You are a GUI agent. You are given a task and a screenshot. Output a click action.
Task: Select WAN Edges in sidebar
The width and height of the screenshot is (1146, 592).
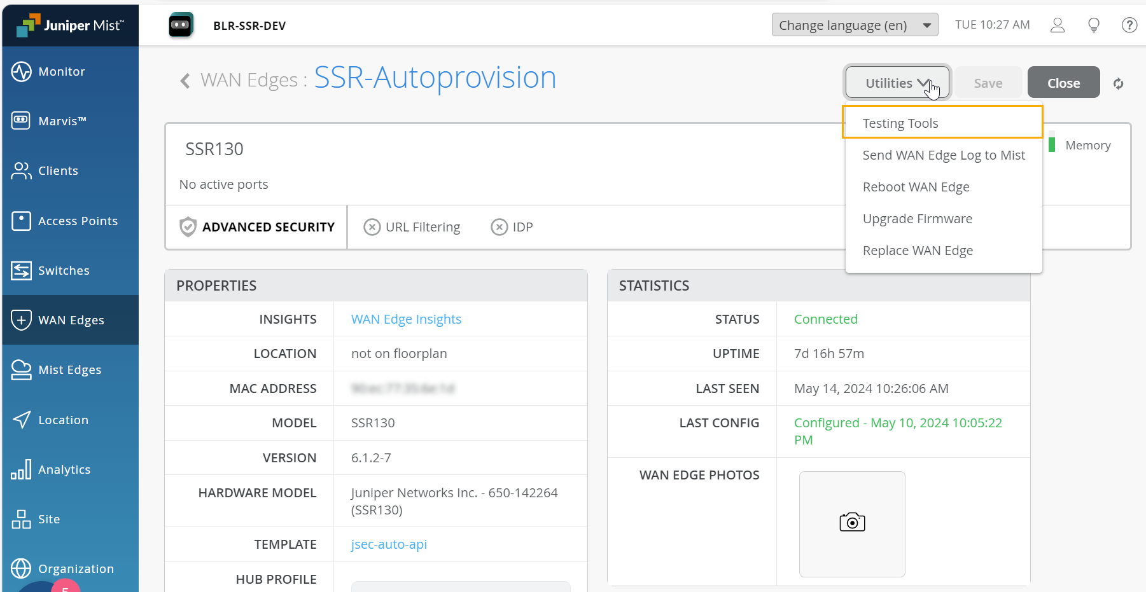pos(70,320)
